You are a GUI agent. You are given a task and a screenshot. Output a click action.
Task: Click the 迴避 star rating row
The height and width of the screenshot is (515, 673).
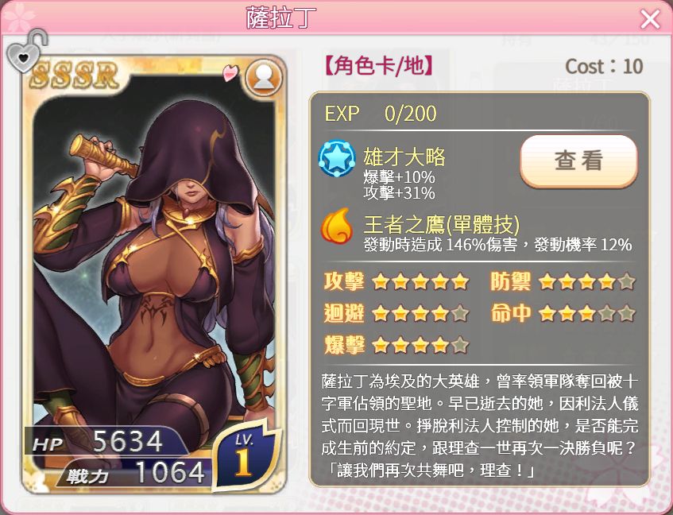point(396,313)
